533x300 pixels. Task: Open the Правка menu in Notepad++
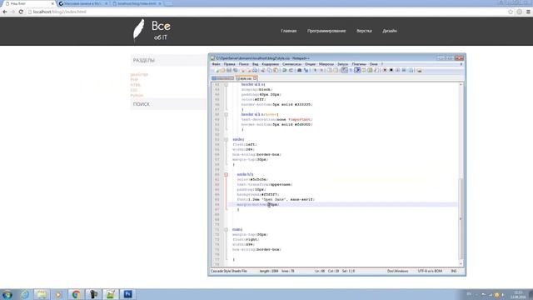click(x=230, y=64)
